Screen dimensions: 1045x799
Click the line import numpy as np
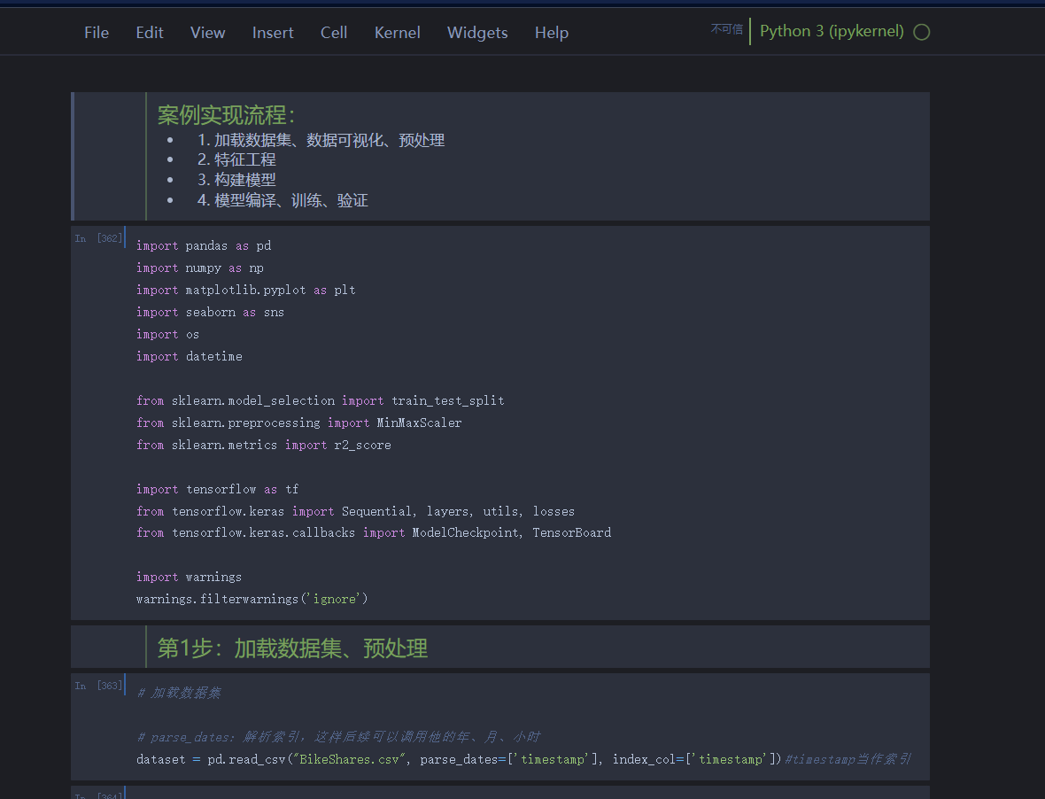(200, 268)
